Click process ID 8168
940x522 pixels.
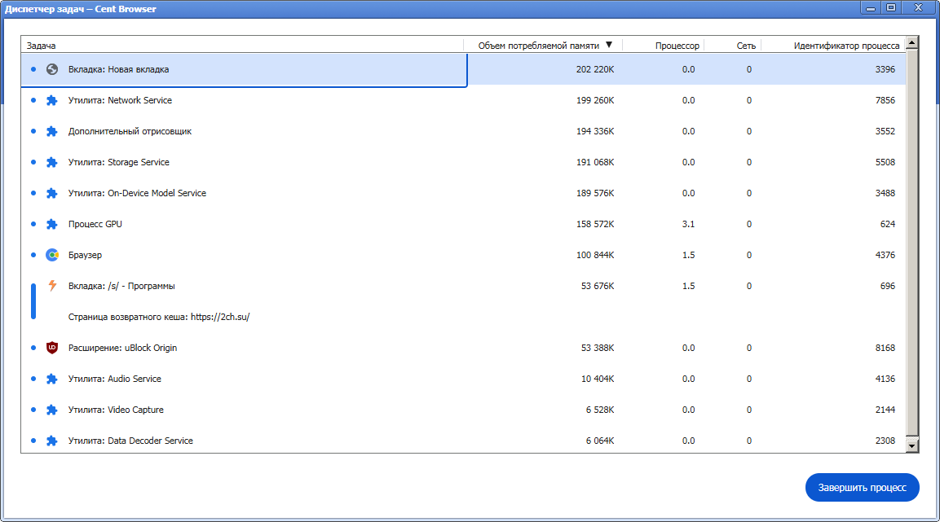point(885,348)
